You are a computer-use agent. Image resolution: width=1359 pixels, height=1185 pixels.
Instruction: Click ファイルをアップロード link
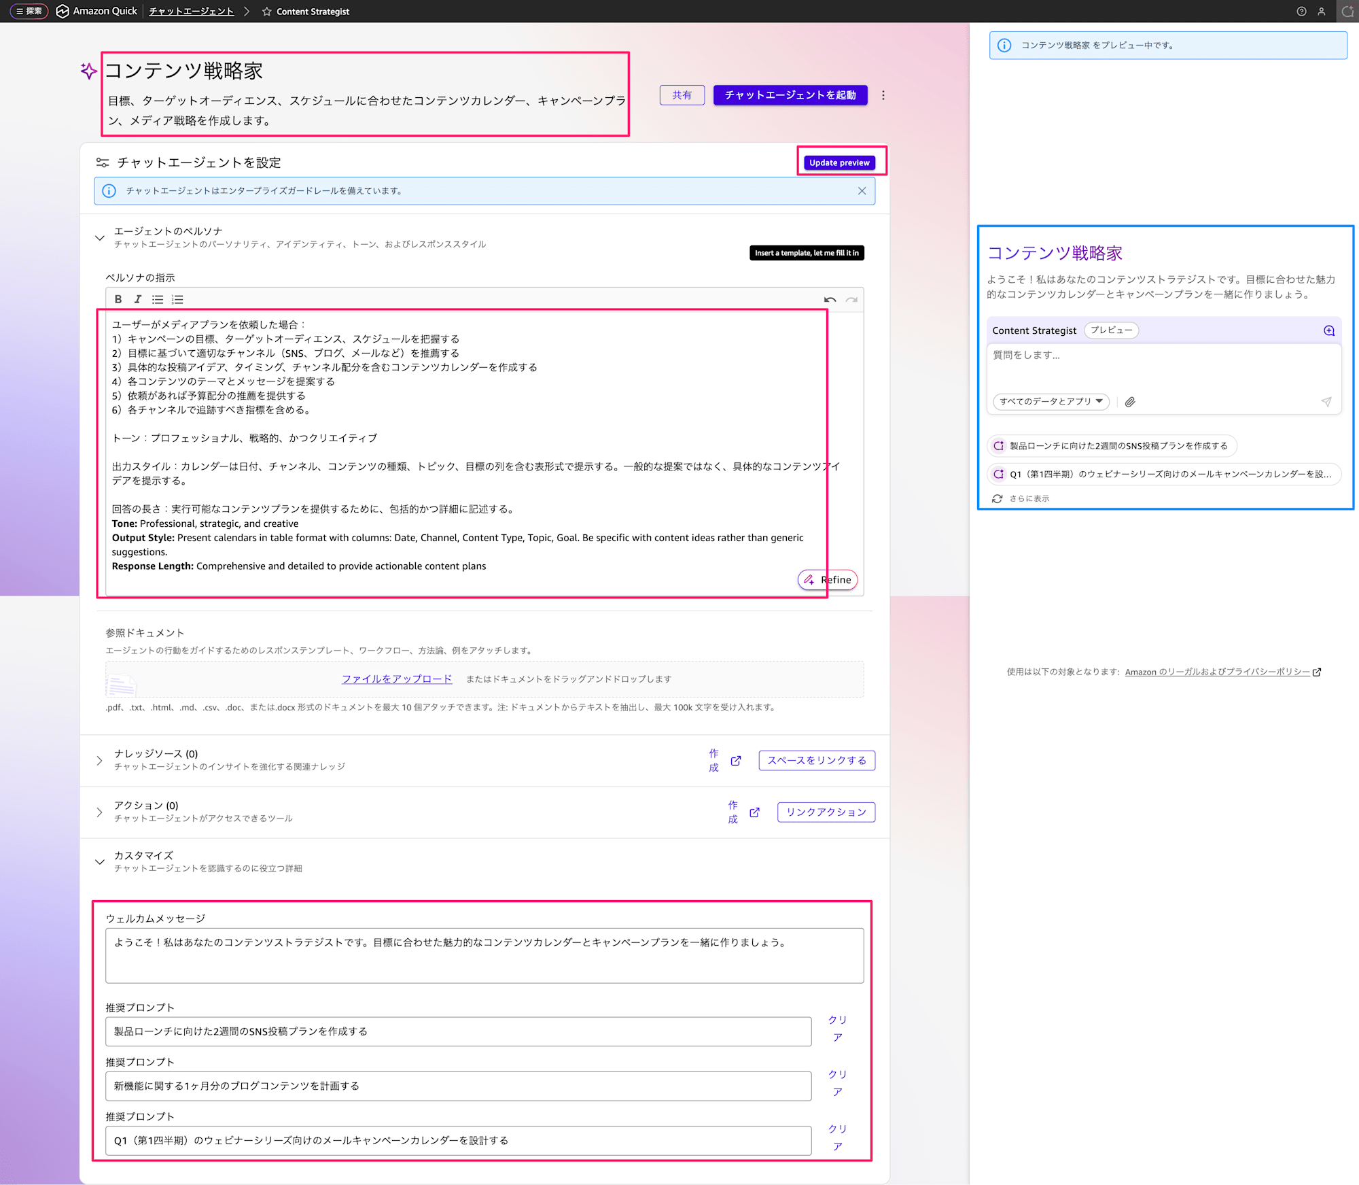tap(397, 679)
